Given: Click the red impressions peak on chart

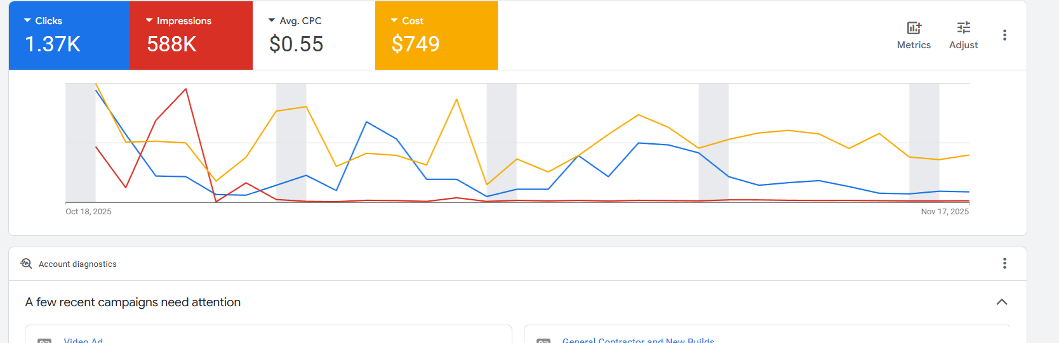Looking at the screenshot, I should [186, 89].
